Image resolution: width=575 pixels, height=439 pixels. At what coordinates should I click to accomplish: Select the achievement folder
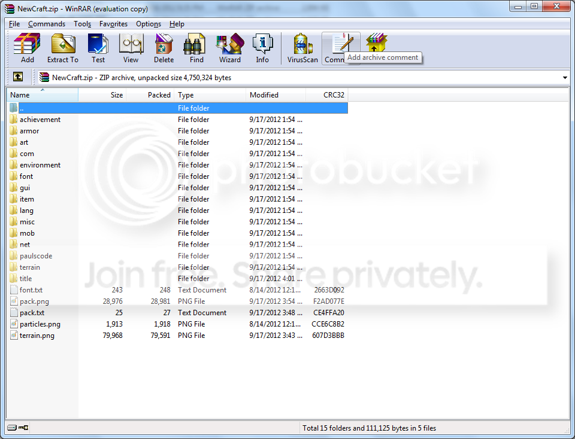(40, 120)
